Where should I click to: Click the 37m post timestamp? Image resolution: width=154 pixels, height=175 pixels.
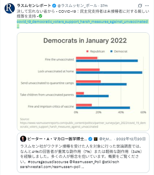pyautogui.click(x=104, y=6)
